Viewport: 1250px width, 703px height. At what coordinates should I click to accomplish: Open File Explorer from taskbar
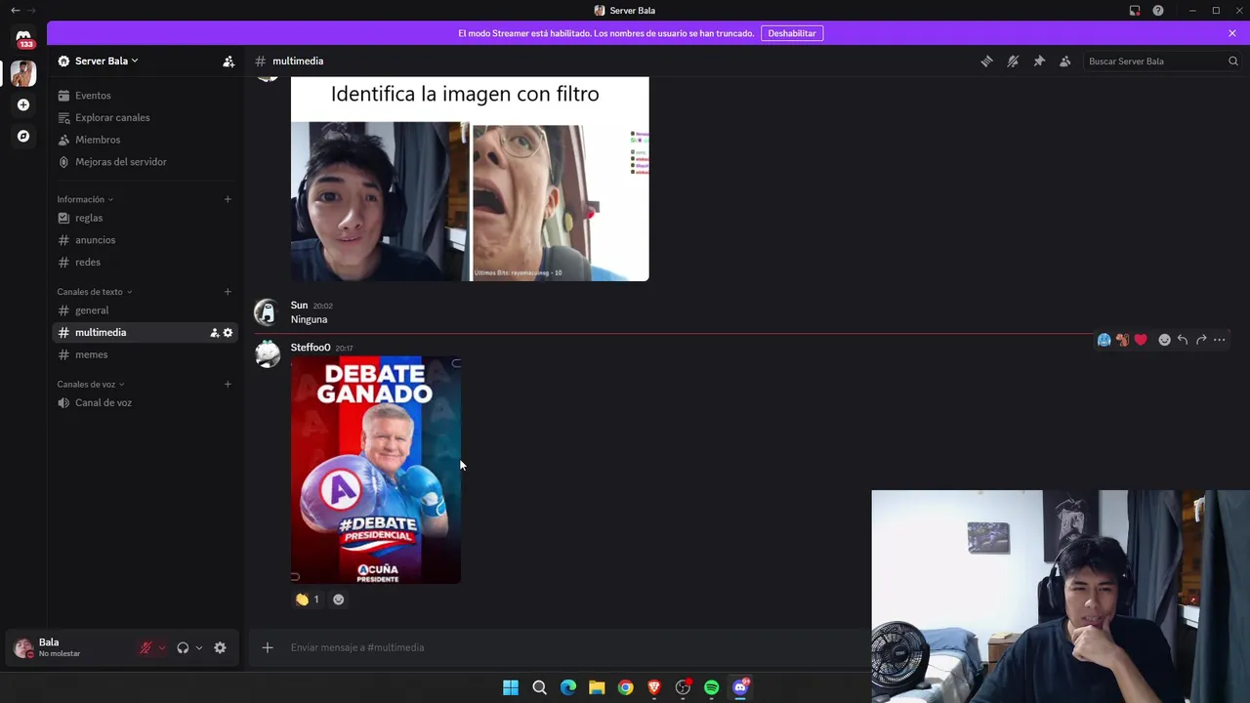[597, 687]
